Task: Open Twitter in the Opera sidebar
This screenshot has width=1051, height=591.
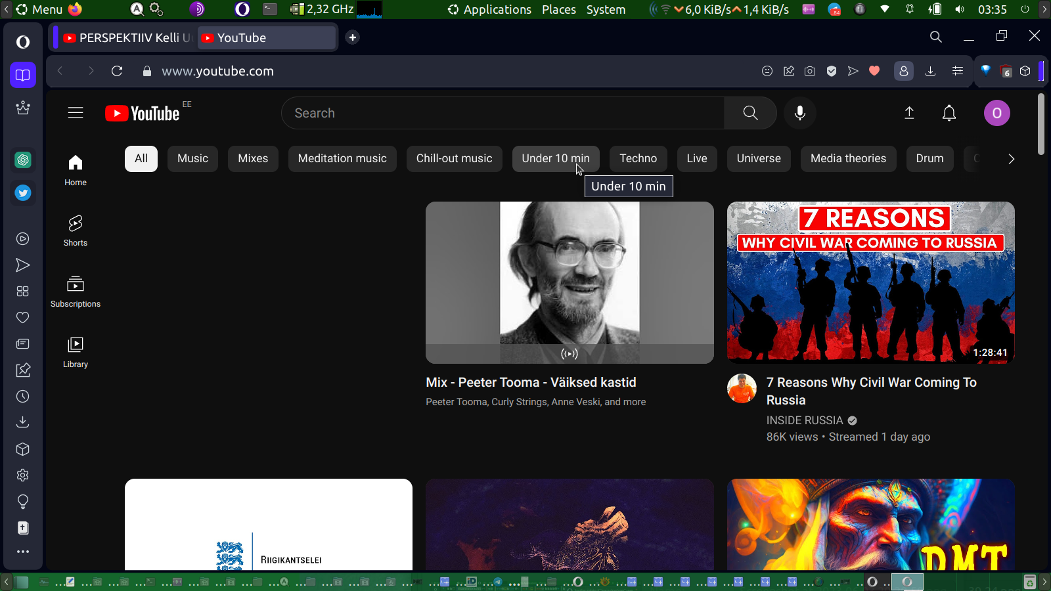Action: [x=23, y=193]
